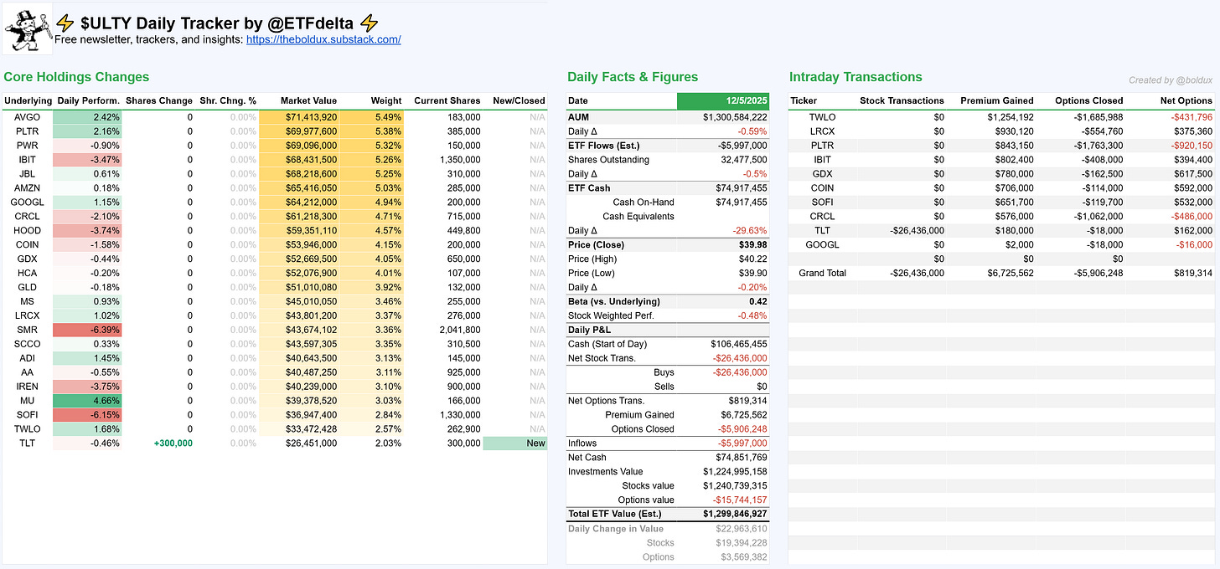The image size is (1220, 569).
Task: Click the Shares Change column header
Action: 159,100
